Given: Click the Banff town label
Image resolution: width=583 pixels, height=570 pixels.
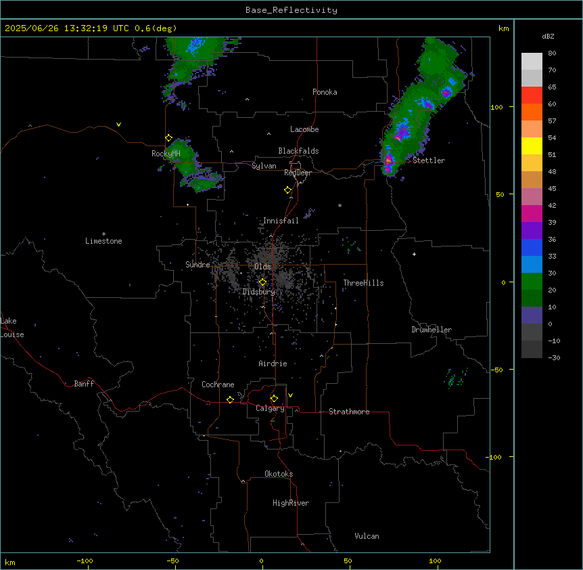Looking at the screenshot, I should click(84, 384).
